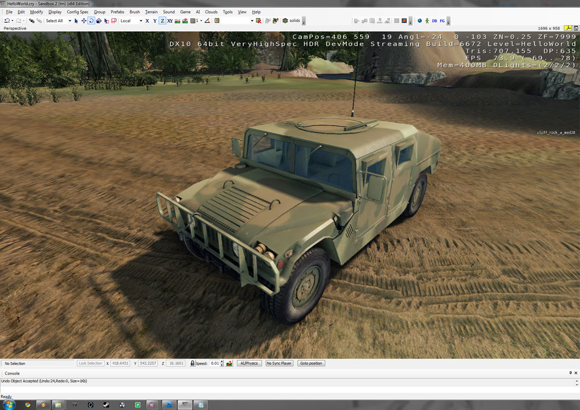The image size is (580, 410).
Task: Open the Modify menu
Action: point(36,12)
